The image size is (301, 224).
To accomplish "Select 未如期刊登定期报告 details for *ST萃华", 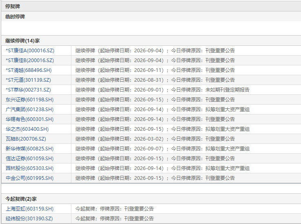I will coord(162,90).
